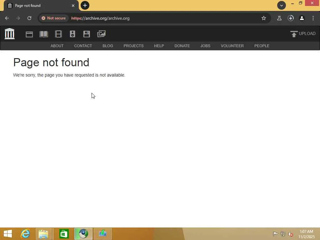The height and width of the screenshot is (240, 320).
Task: Open the BLOG link
Action: (108, 46)
